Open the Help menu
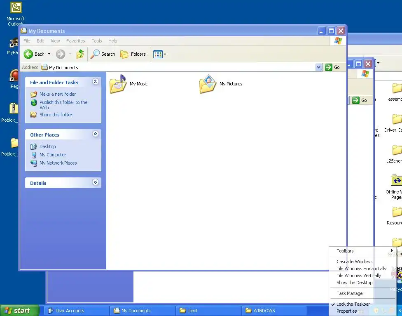The height and width of the screenshot is (316, 402). [x=112, y=41]
